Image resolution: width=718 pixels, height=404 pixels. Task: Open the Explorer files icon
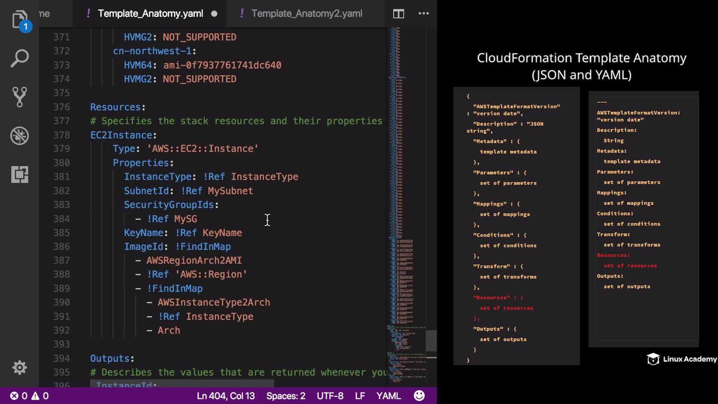(x=19, y=19)
